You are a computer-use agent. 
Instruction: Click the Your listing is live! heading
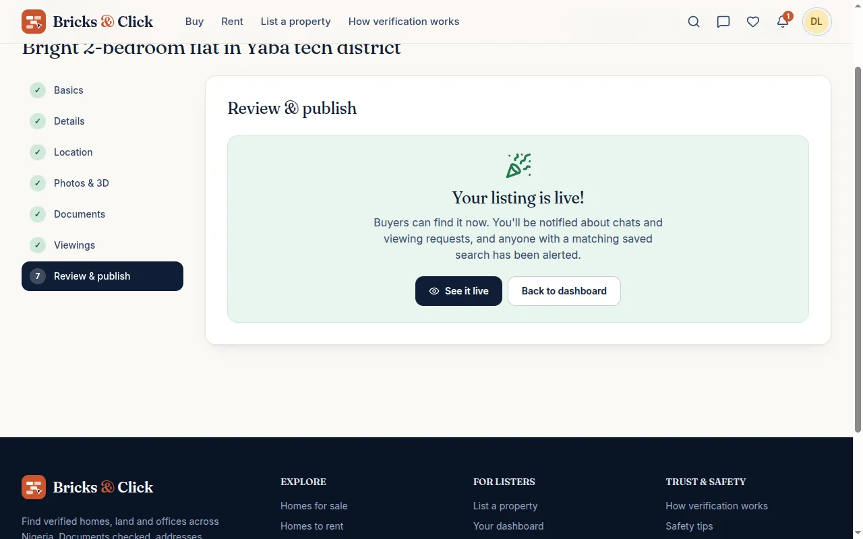coord(518,198)
